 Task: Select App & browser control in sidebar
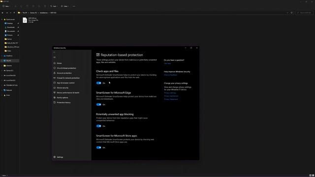(x=65, y=83)
